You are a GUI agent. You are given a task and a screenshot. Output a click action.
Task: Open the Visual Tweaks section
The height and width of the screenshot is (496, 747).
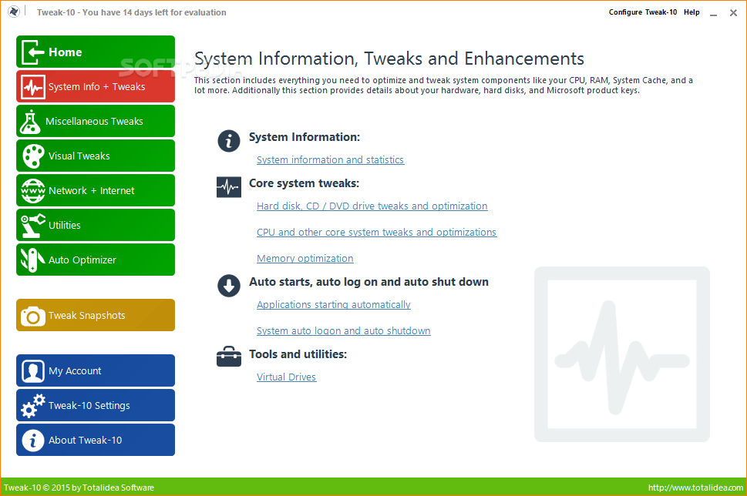tap(96, 156)
